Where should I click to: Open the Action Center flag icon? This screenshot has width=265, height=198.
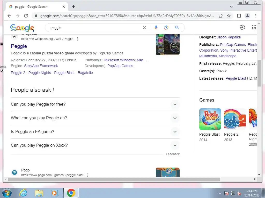click(x=226, y=193)
